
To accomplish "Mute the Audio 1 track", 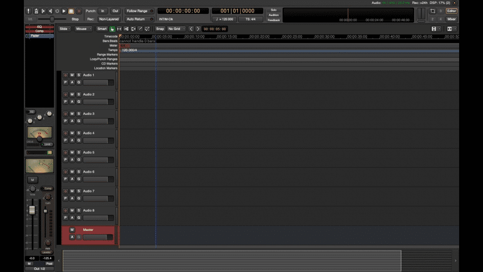I will (x=72, y=75).
